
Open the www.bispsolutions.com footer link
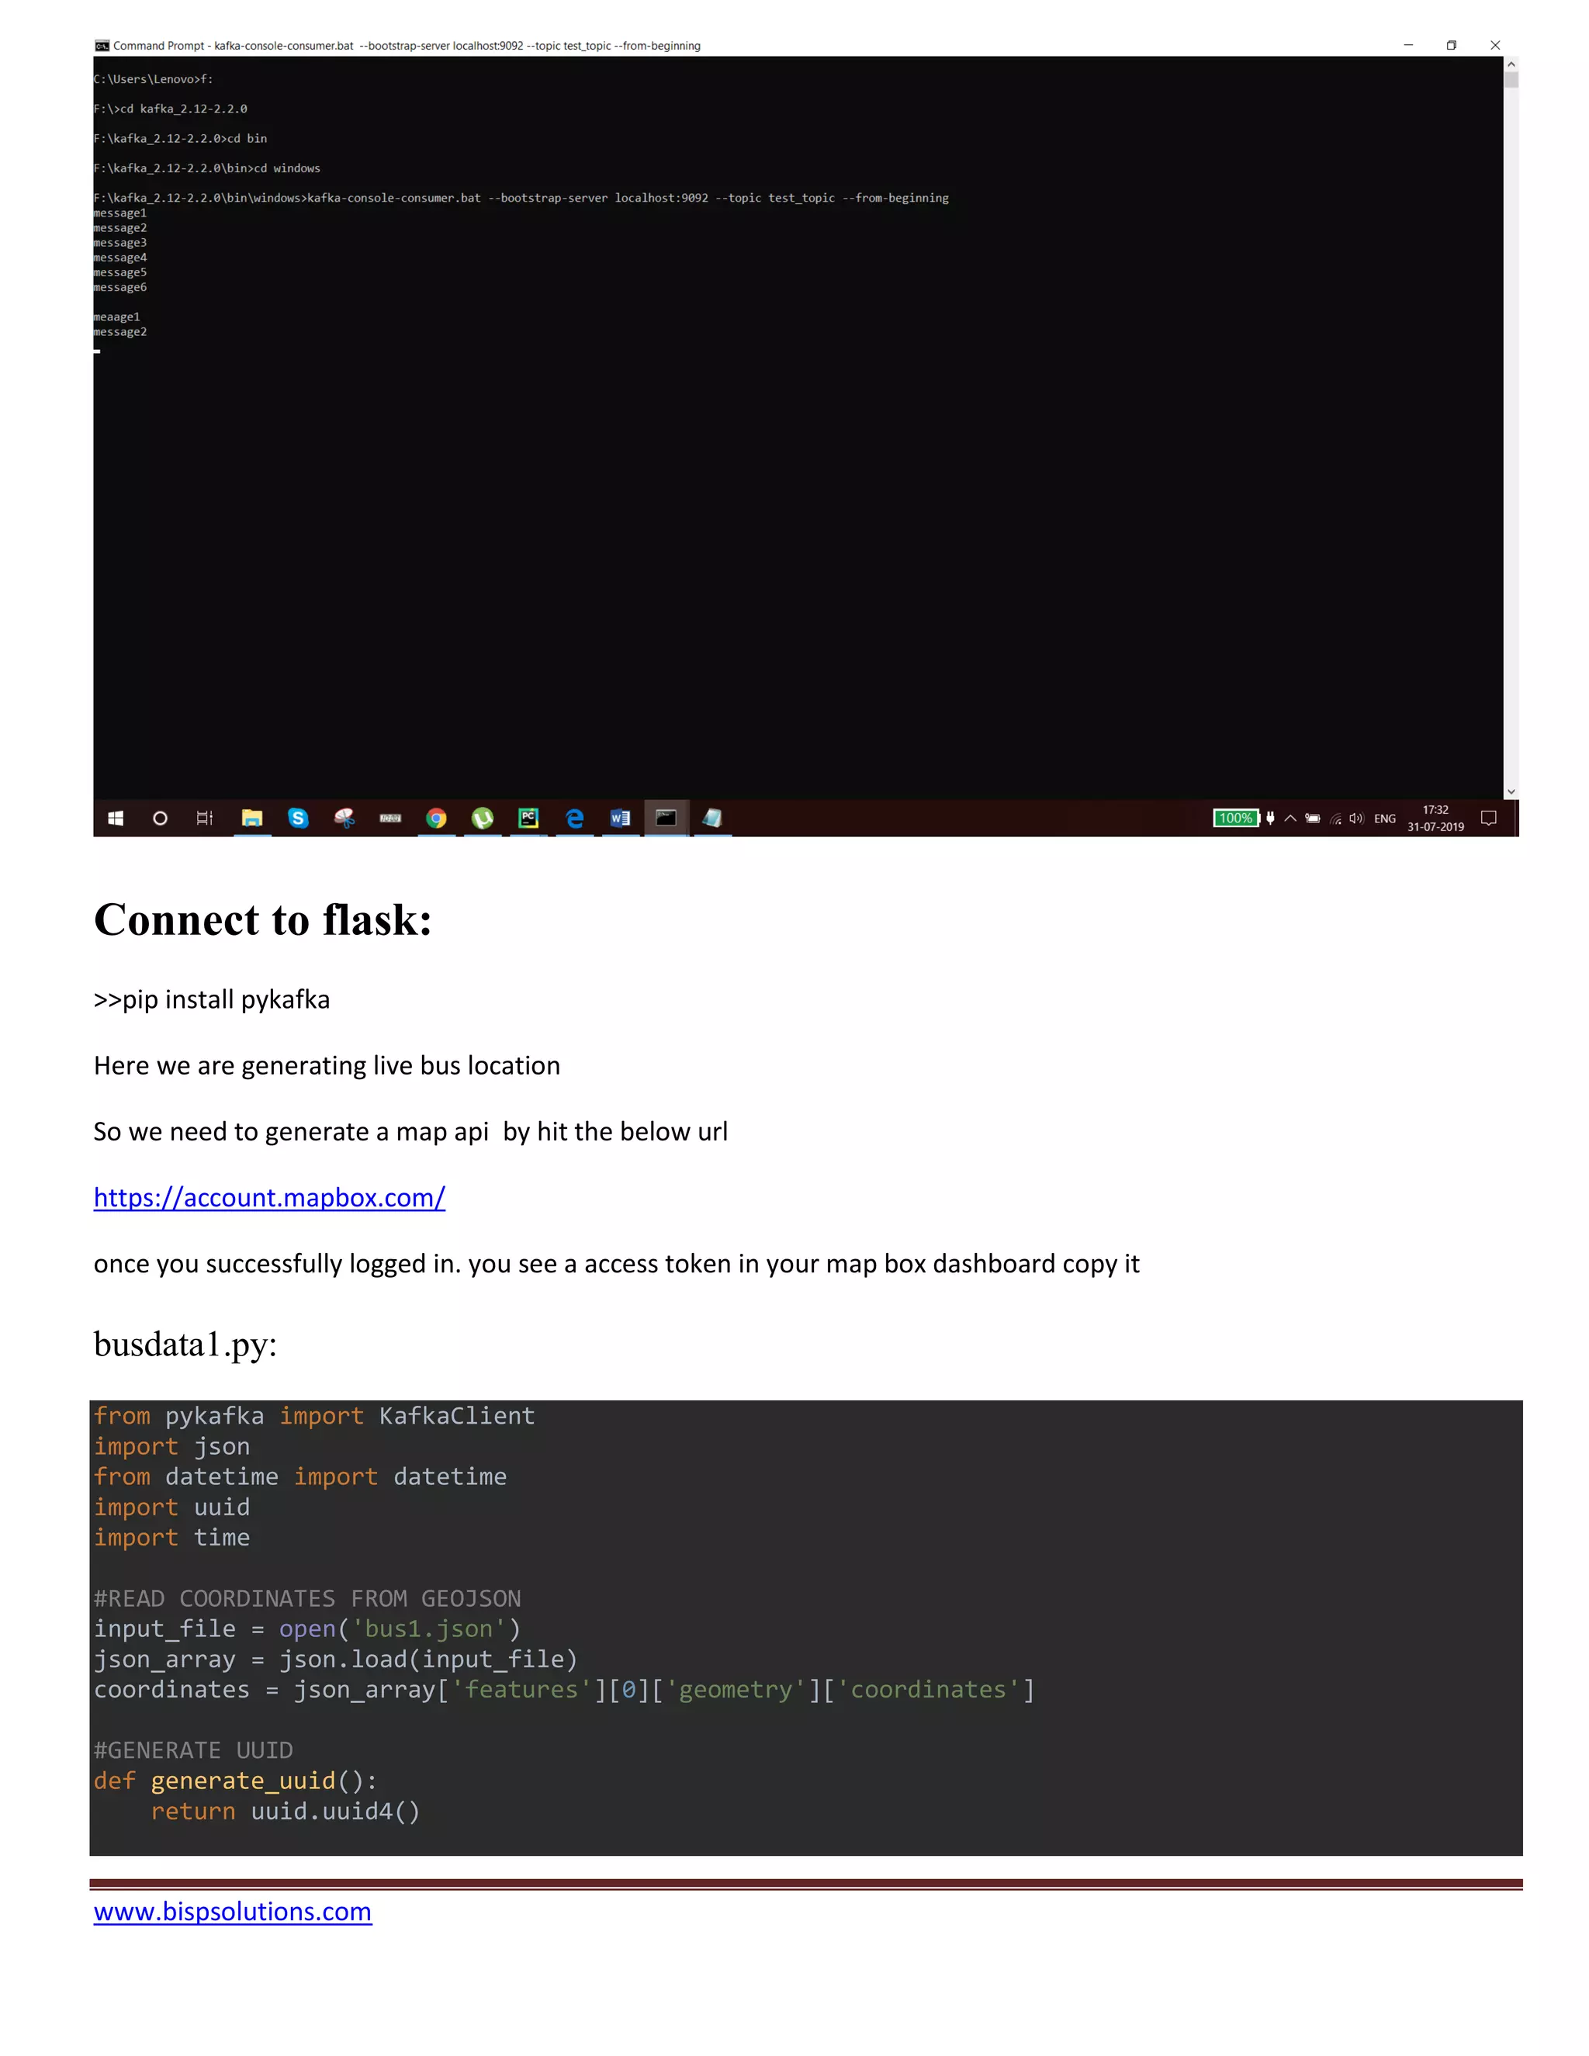tap(233, 1911)
